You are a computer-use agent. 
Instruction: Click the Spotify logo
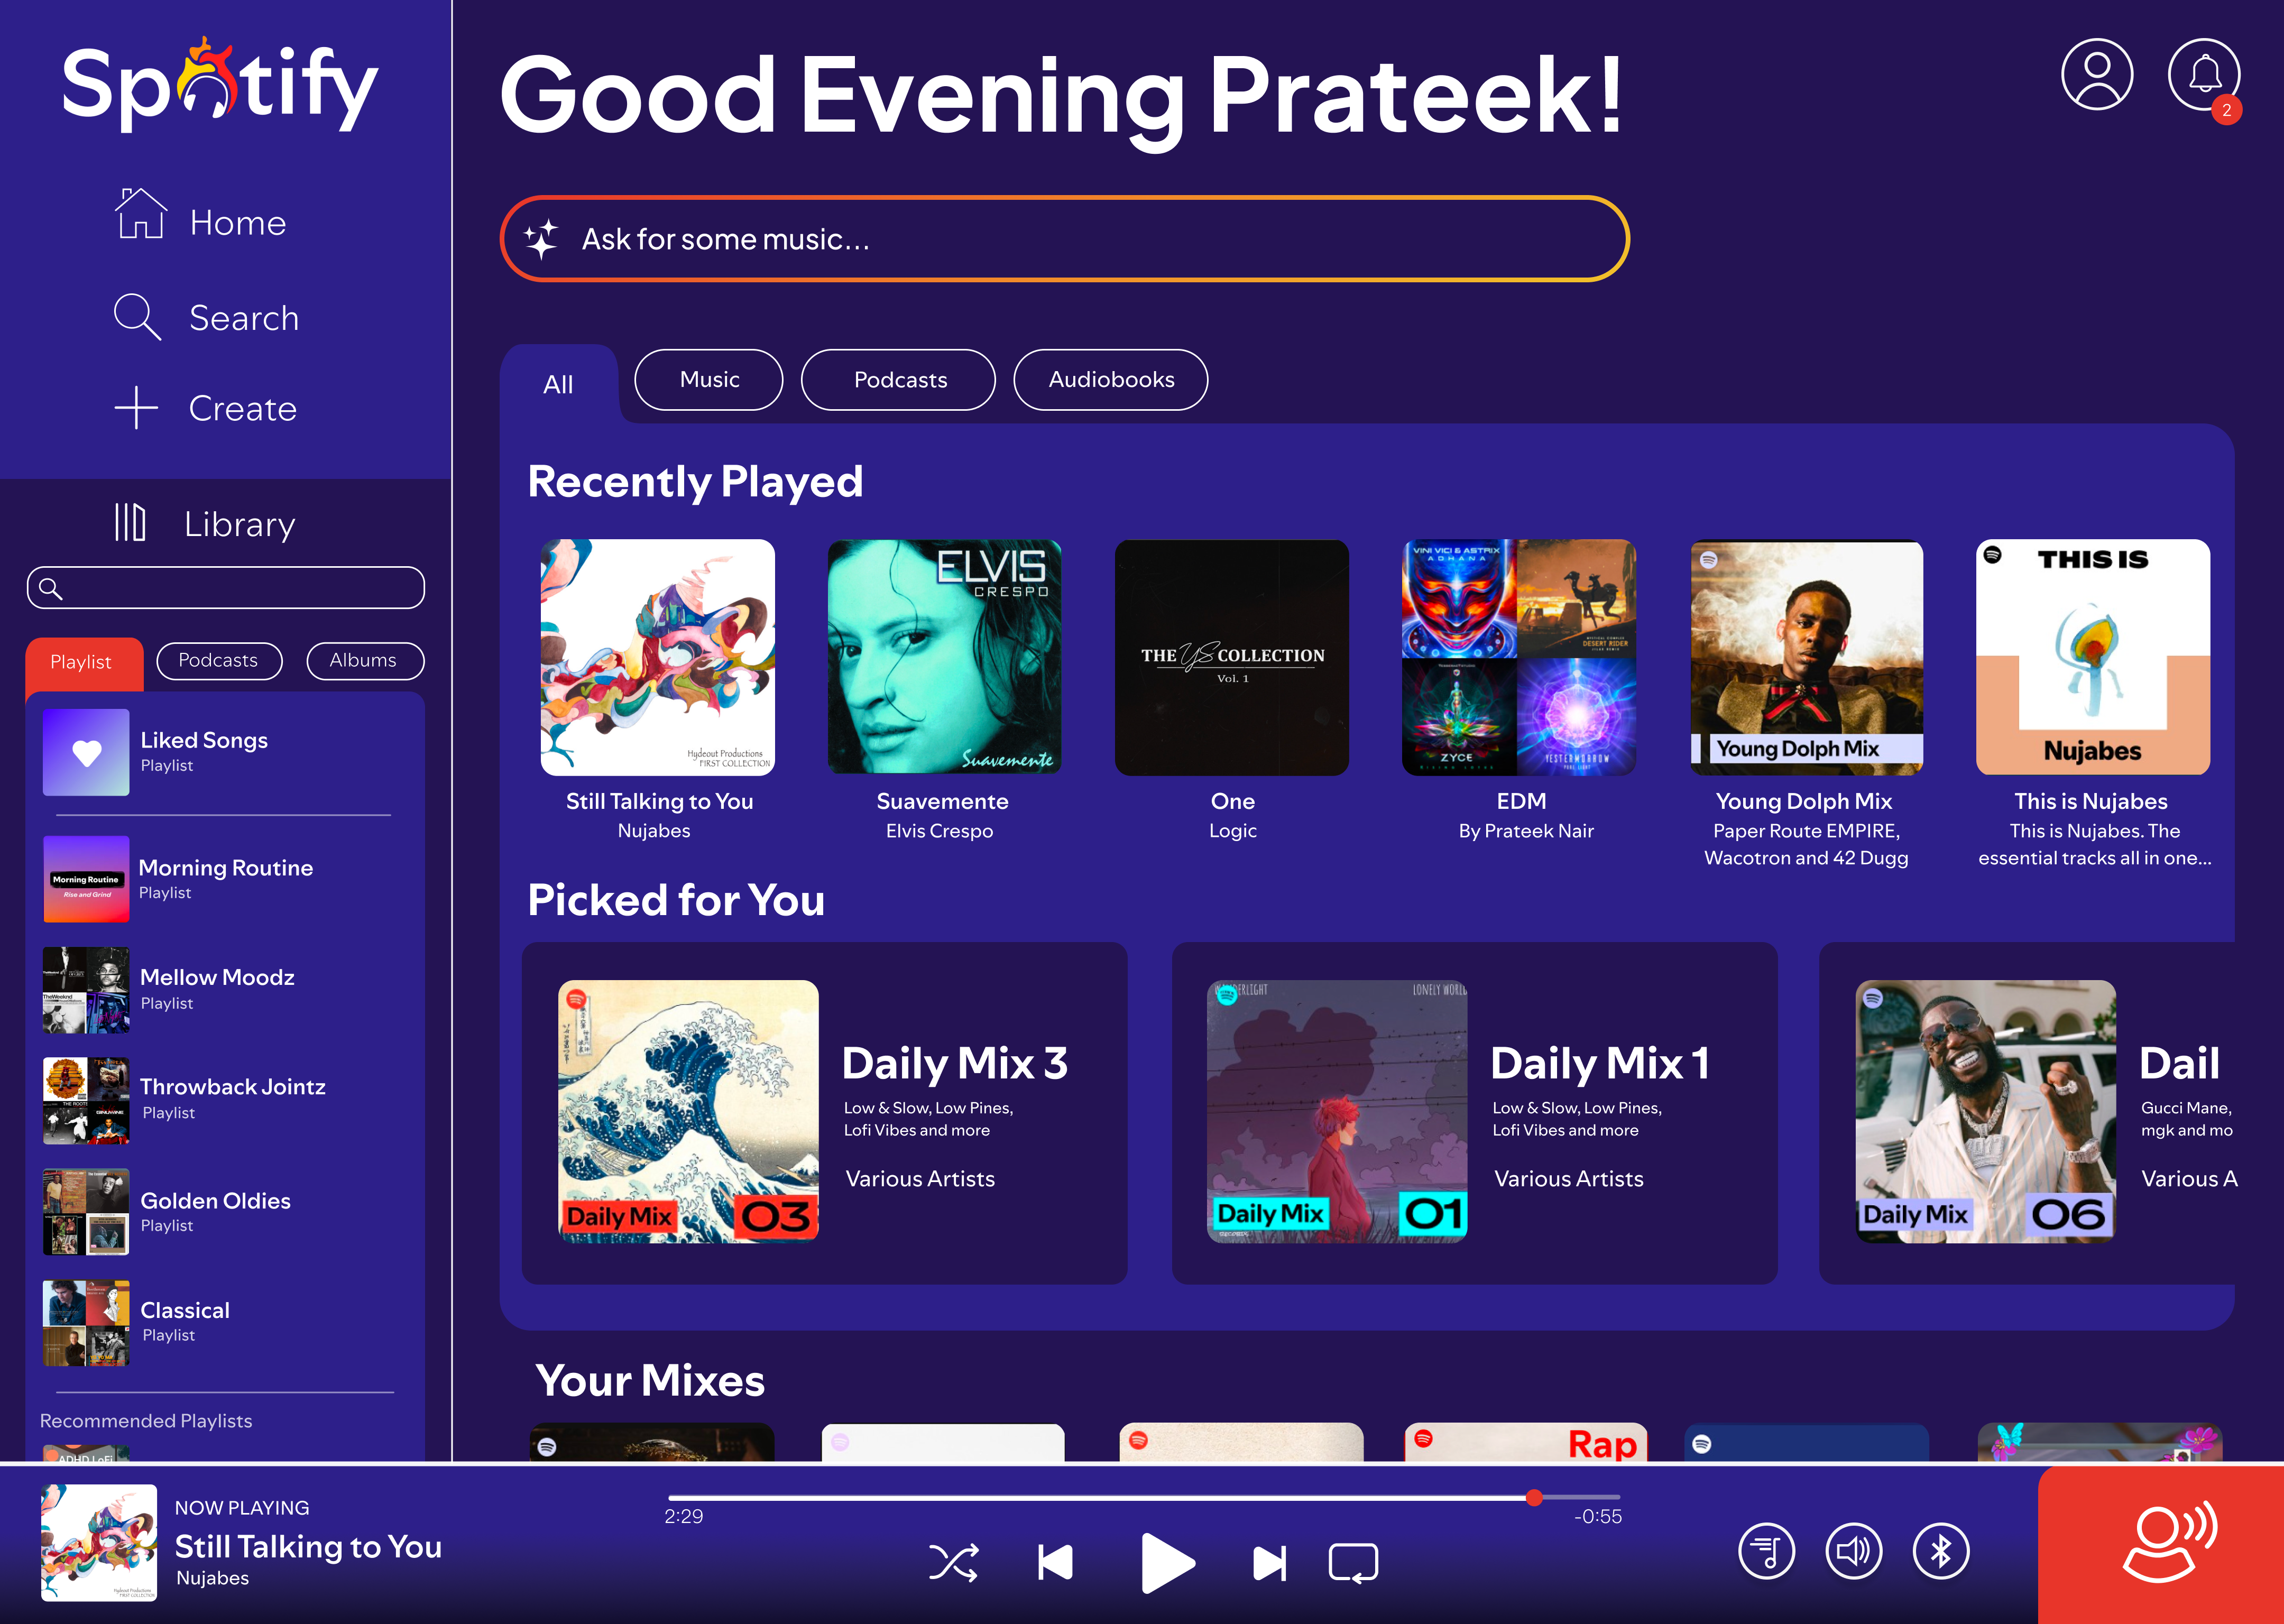click(220, 85)
